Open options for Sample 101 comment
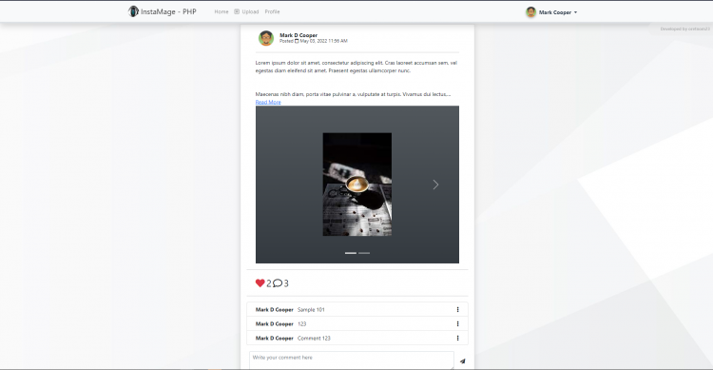713x370 pixels. pos(457,309)
